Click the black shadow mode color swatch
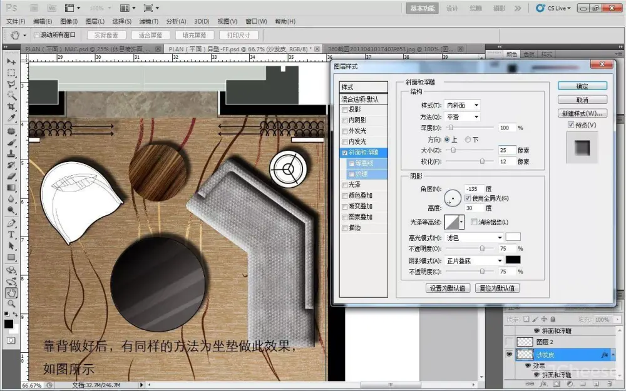 (x=513, y=260)
